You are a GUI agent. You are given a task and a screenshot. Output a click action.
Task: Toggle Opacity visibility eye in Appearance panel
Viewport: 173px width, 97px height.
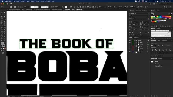point(152,66)
